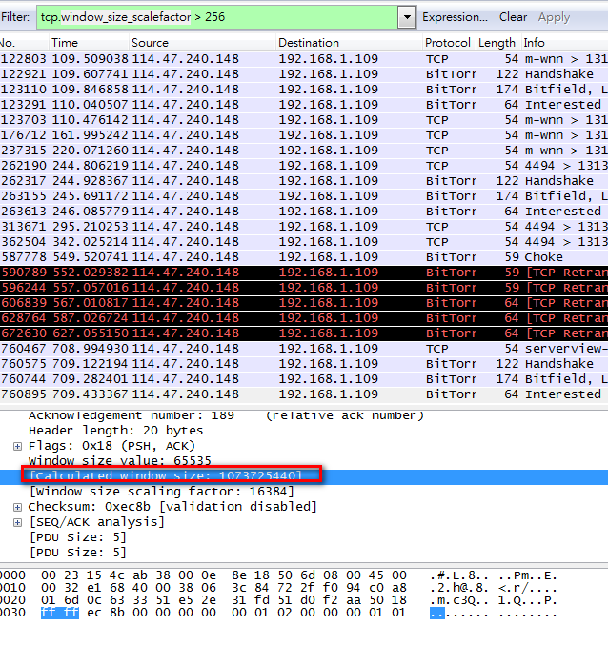
Task: Sort packets by the Source column
Action: tap(202, 43)
